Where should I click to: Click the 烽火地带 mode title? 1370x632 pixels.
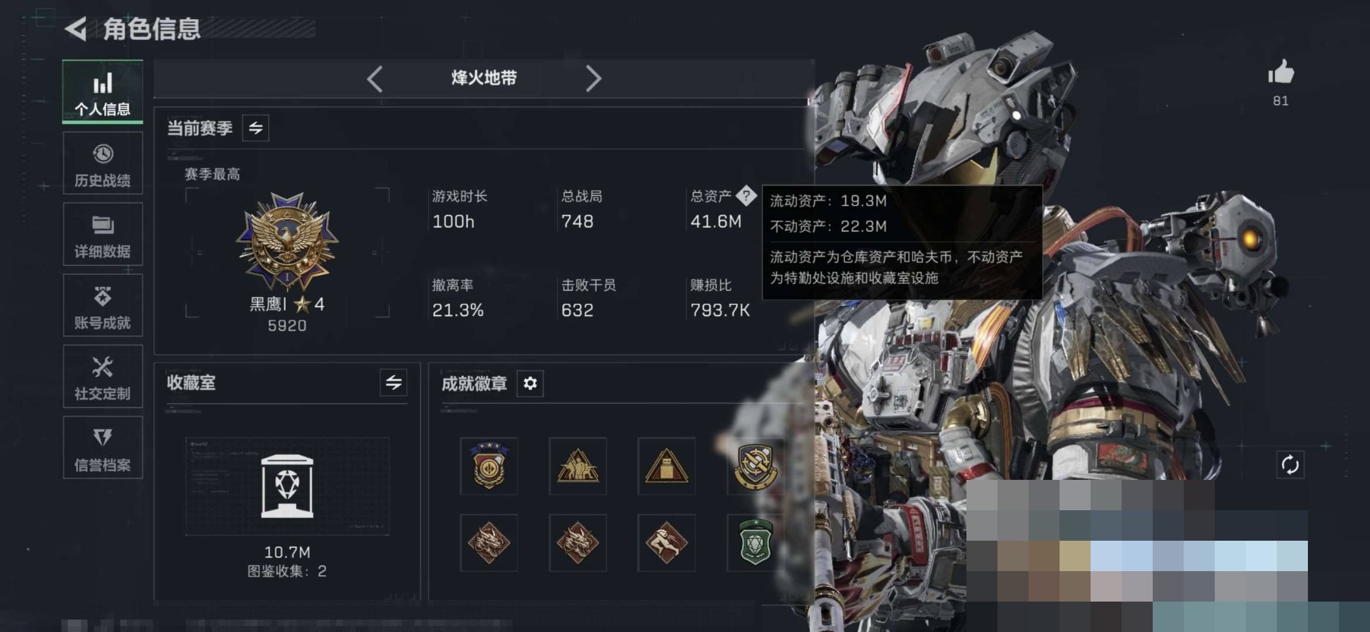pos(484,78)
